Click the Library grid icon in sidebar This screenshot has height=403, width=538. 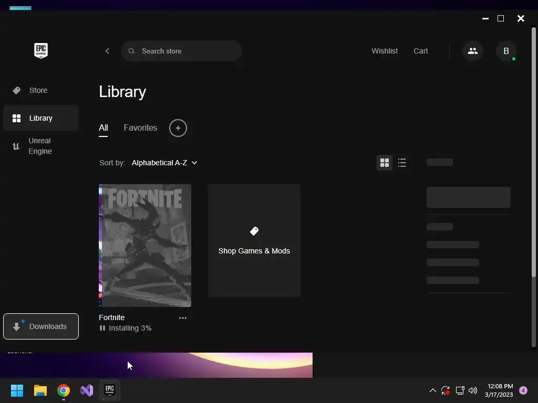click(x=16, y=118)
